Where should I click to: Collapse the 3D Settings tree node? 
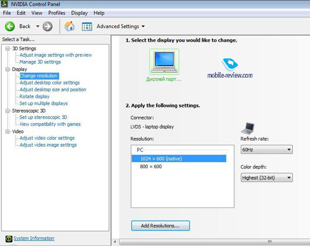pos(7,48)
